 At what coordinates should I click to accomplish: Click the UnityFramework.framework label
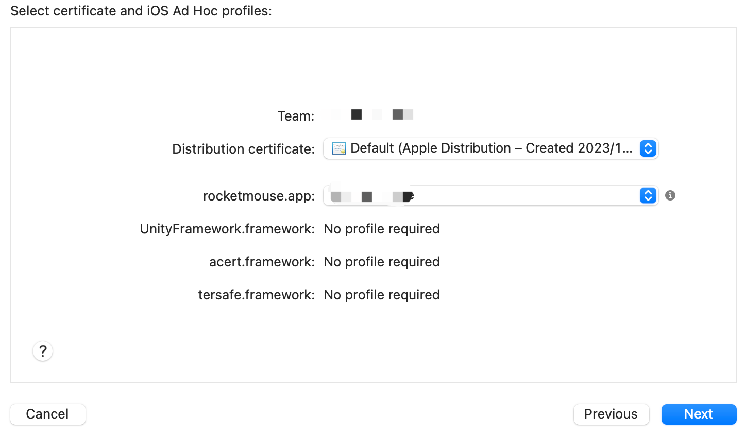pyautogui.click(x=227, y=229)
